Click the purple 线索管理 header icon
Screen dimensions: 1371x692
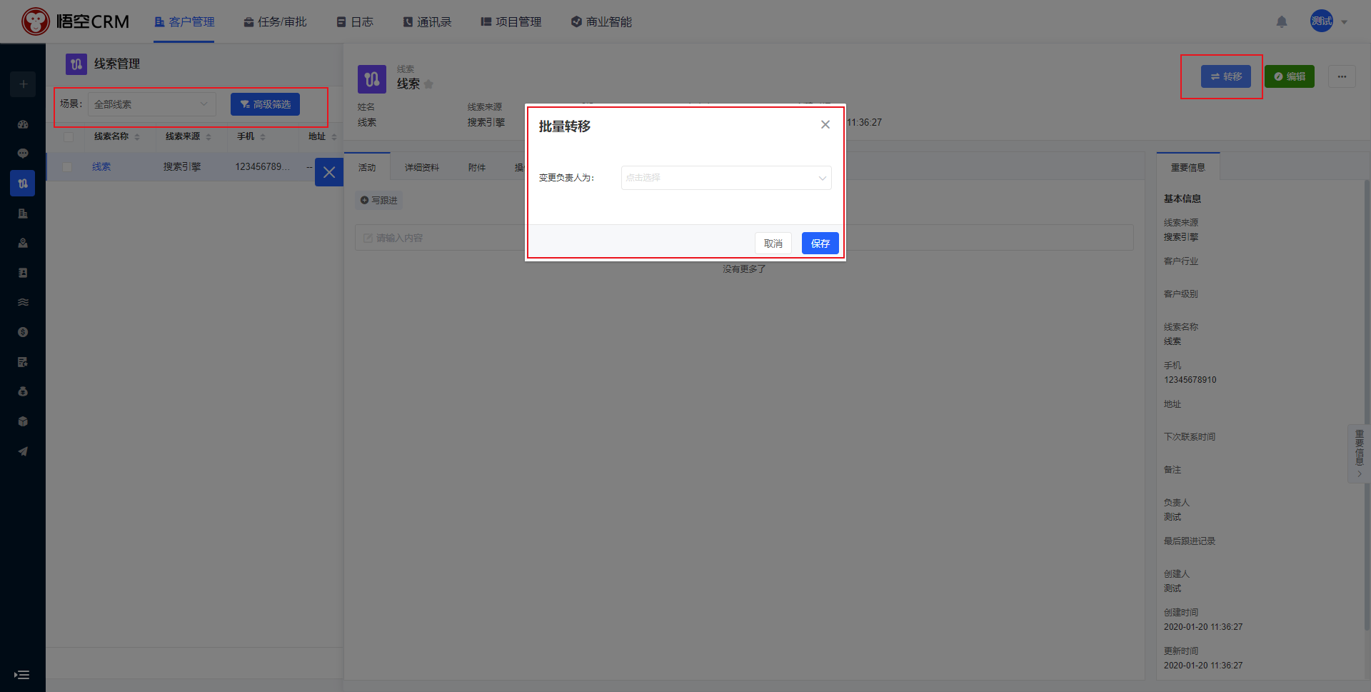pos(76,64)
